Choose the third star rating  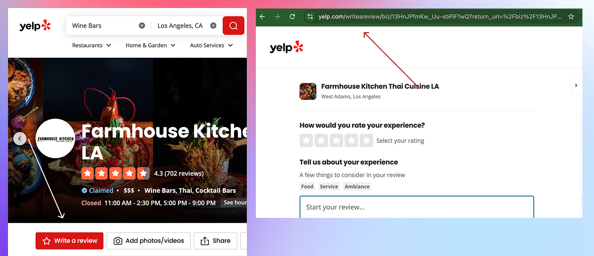click(x=337, y=141)
